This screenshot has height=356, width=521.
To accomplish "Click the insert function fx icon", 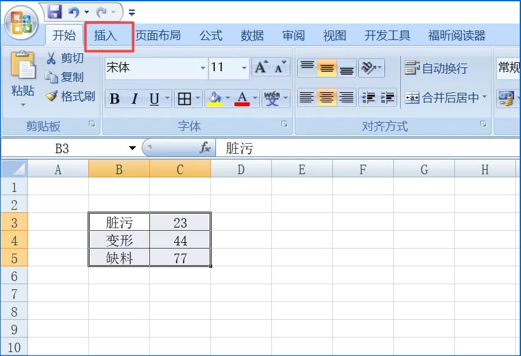I will point(205,147).
